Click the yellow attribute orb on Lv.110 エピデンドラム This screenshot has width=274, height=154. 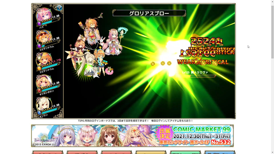[x=39, y=68]
